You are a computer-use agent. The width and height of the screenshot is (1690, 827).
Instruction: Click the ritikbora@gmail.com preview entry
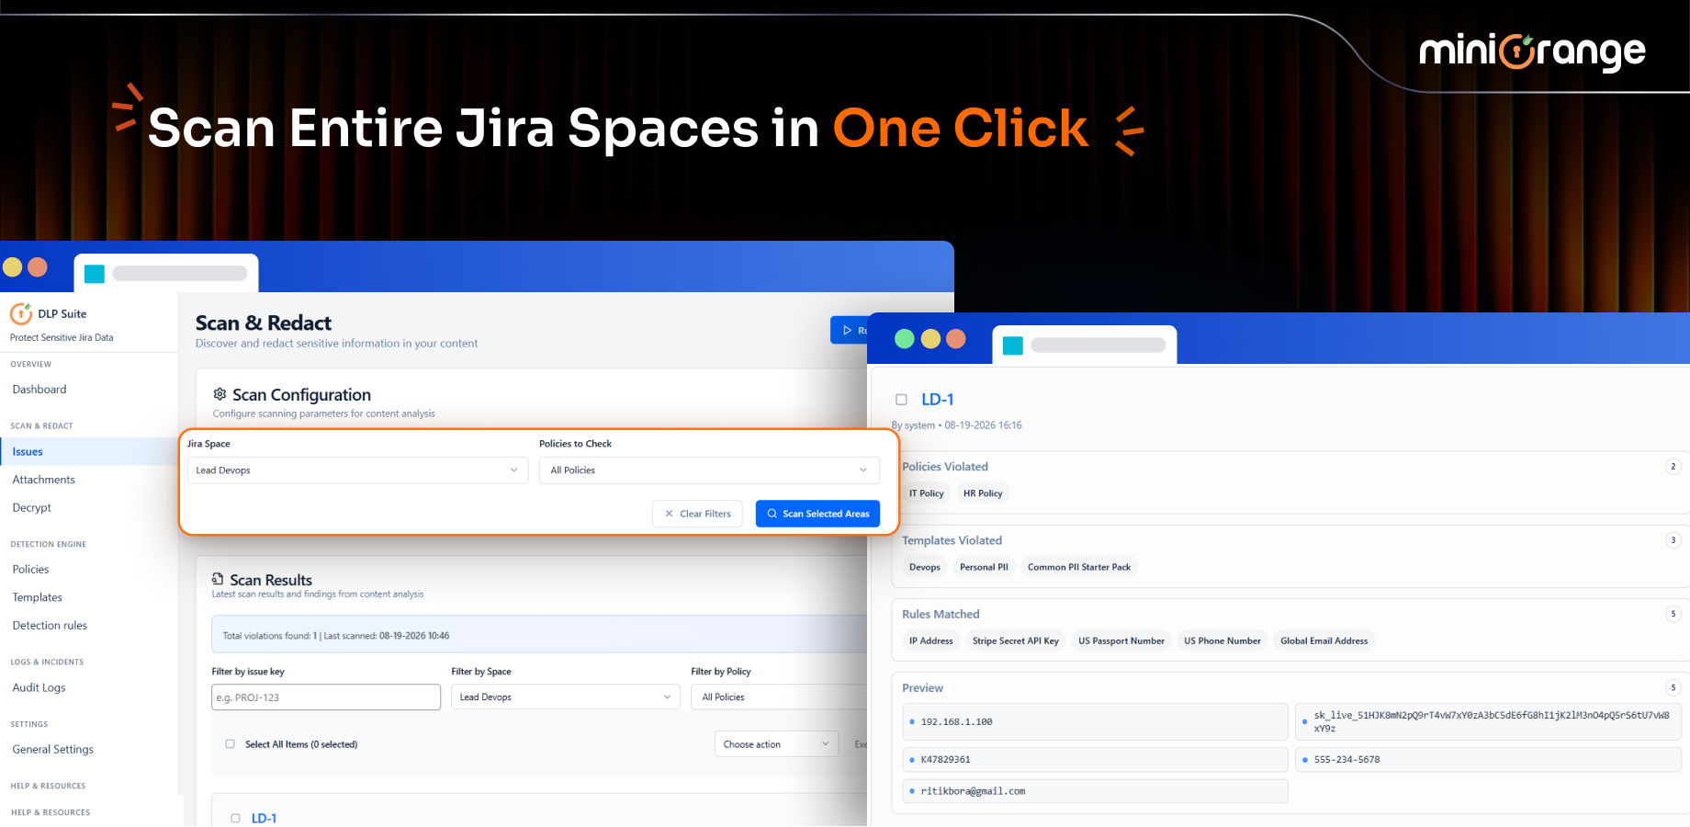click(1095, 791)
